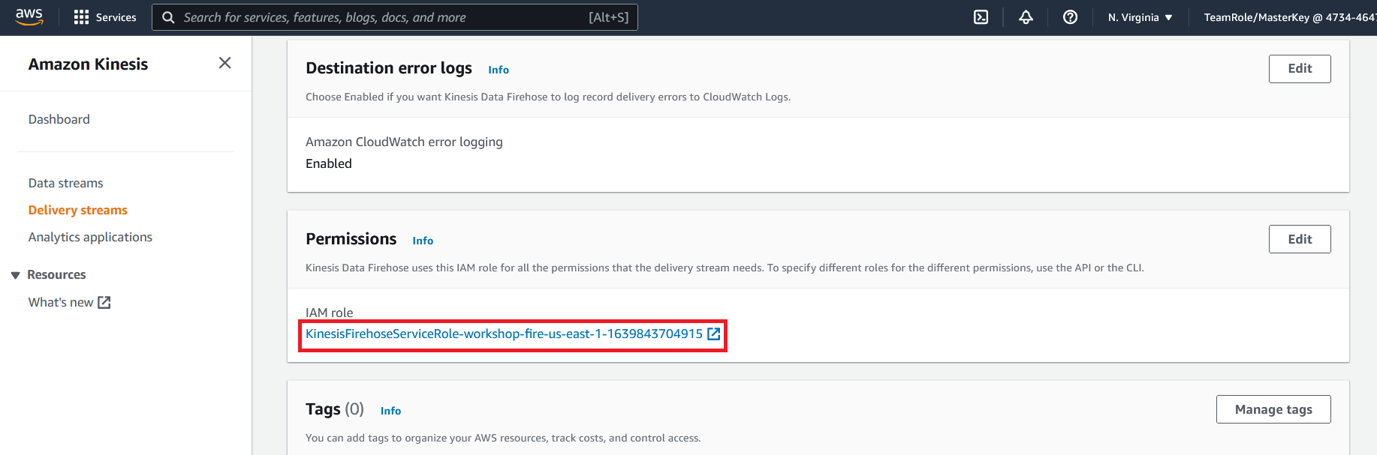The width and height of the screenshot is (1377, 455).
Task: Open Info link beside Tags
Action: coord(390,411)
